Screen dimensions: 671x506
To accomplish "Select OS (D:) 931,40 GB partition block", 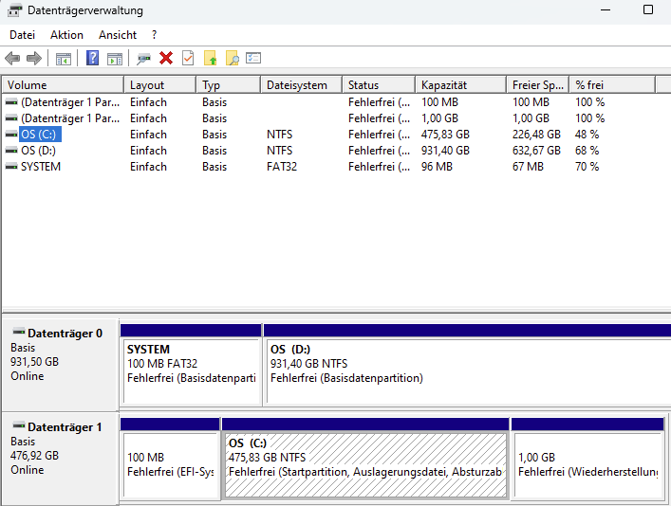I will tap(467, 364).
